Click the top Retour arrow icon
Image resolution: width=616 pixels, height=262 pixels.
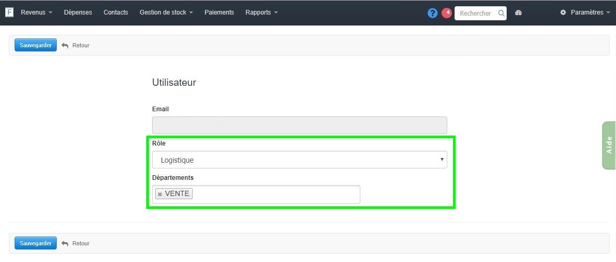65,45
